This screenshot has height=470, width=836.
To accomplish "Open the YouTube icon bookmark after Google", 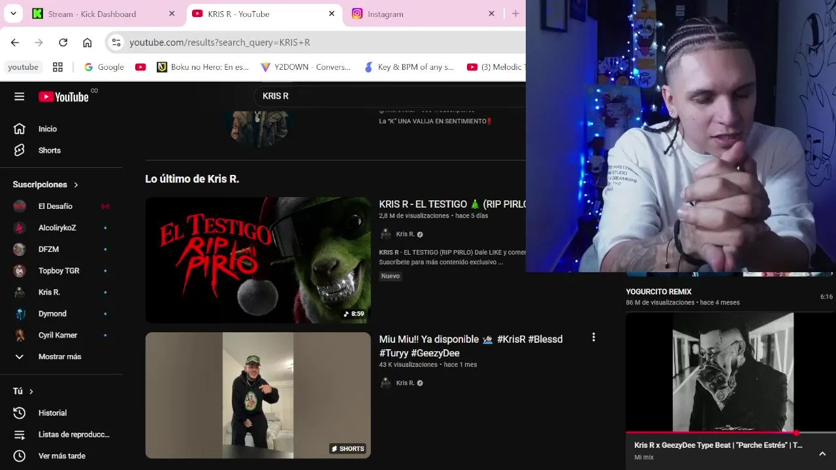I will 140,67.
